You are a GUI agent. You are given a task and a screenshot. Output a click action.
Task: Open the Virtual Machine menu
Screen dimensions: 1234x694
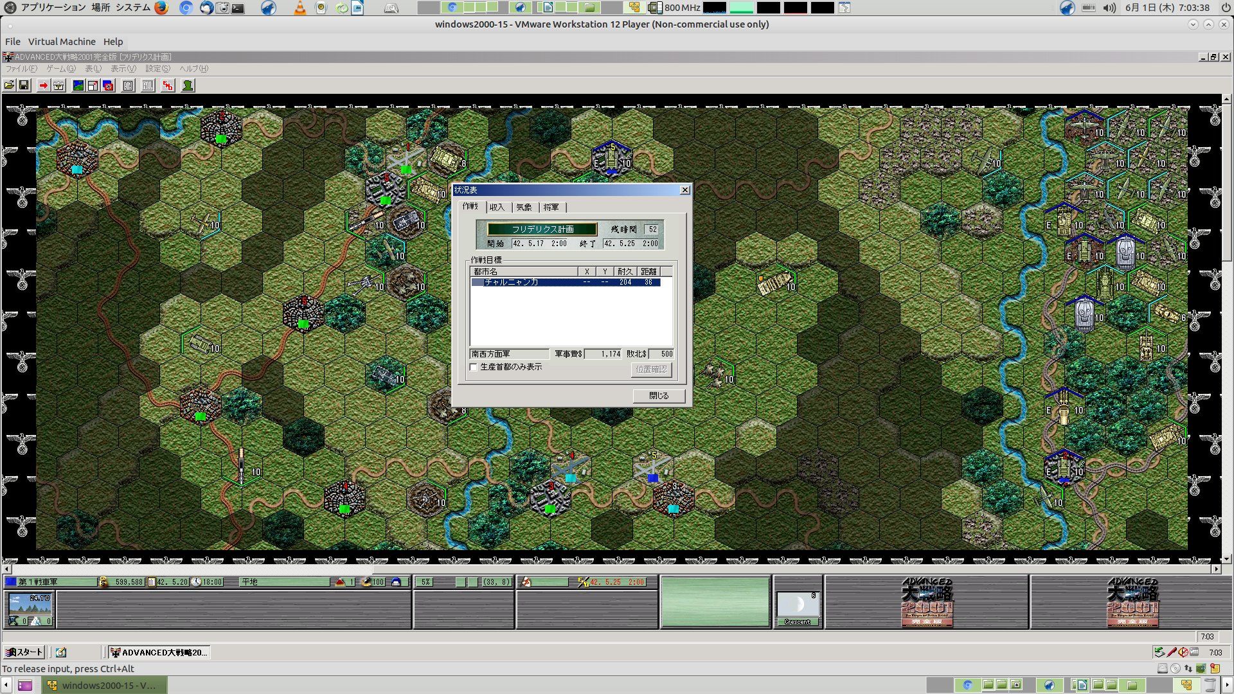click(62, 42)
